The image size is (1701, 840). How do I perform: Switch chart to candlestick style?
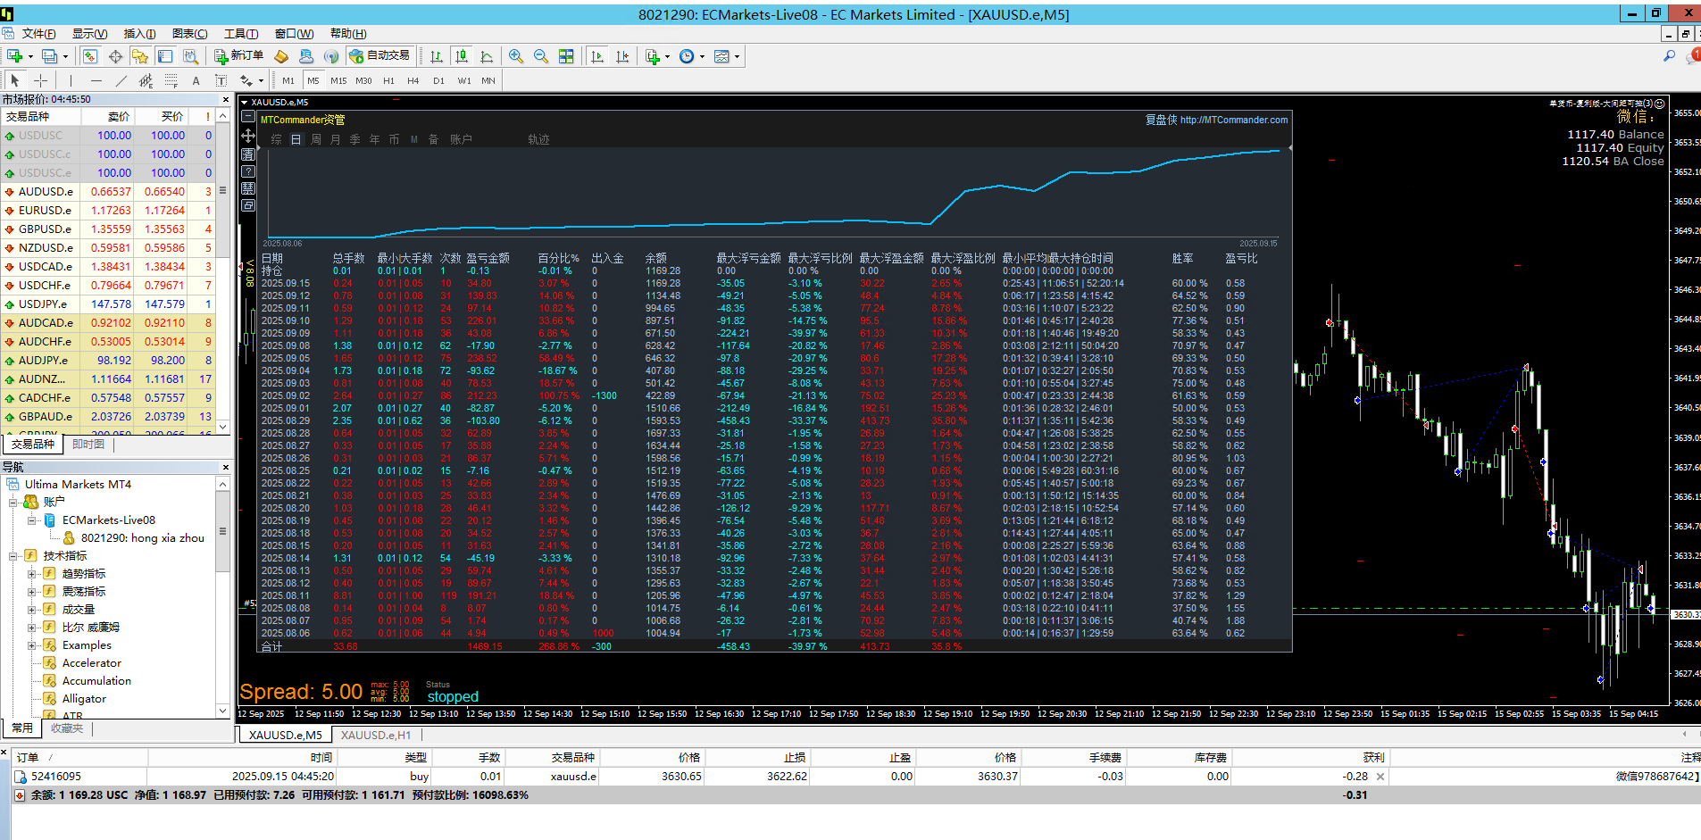click(462, 56)
